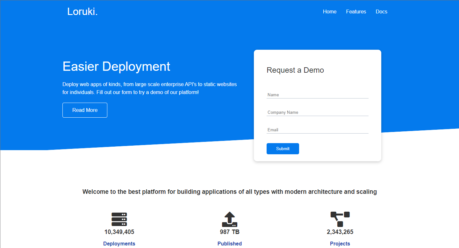Click the Read More button
This screenshot has height=248, width=459.
85,110
